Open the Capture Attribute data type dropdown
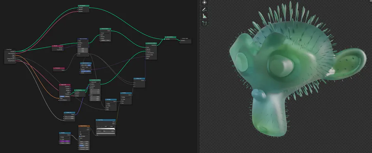 click(x=83, y=40)
